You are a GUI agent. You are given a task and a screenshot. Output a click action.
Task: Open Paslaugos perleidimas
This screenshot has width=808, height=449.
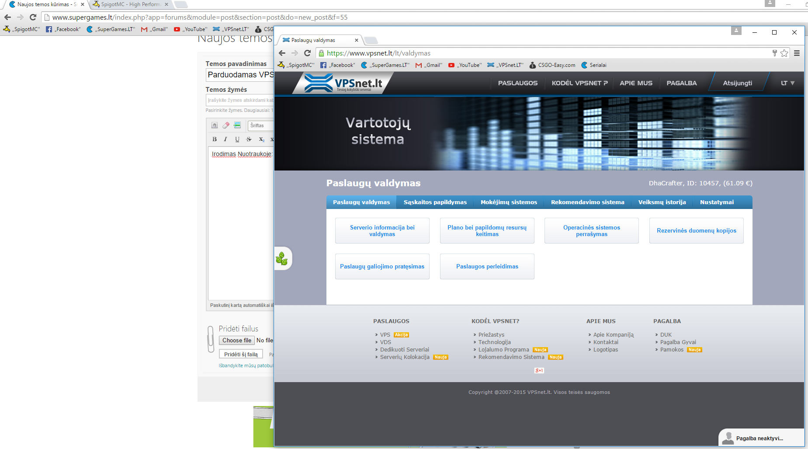(x=487, y=266)
